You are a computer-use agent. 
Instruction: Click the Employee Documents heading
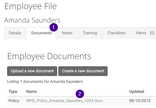pos(49,56)
